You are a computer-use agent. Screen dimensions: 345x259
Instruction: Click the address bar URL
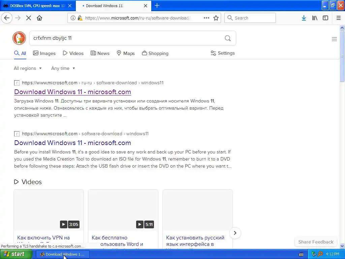[137, 18]
